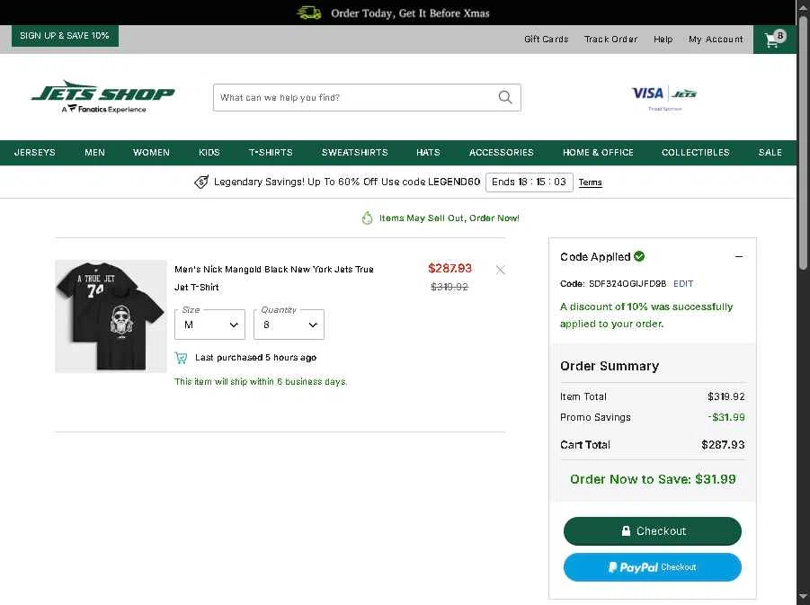Screen dimensions: 810x605
Task: Click the ships within 6 business days note
Action: (261, 381)
